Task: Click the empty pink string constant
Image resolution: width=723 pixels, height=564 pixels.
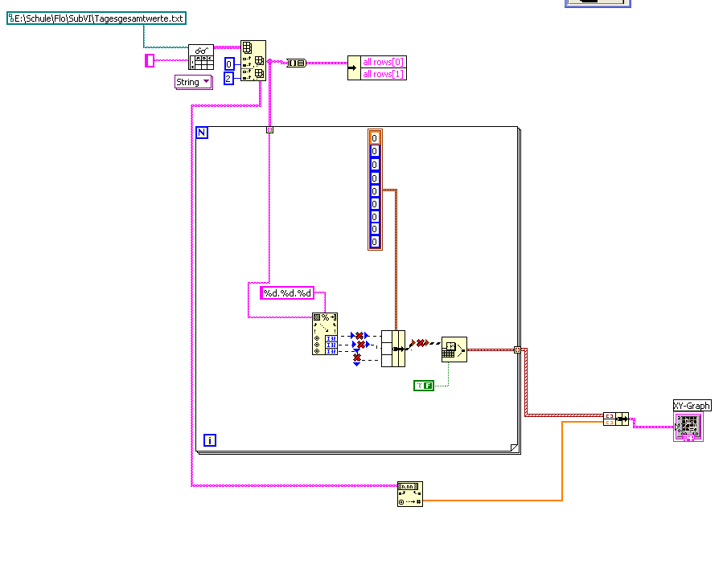Action: [x=150, y=60]
